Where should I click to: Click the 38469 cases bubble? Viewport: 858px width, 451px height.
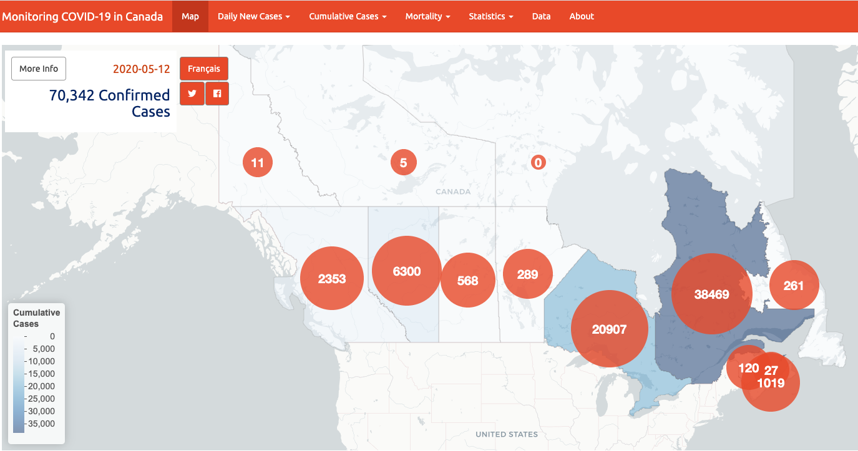(712, 293)
